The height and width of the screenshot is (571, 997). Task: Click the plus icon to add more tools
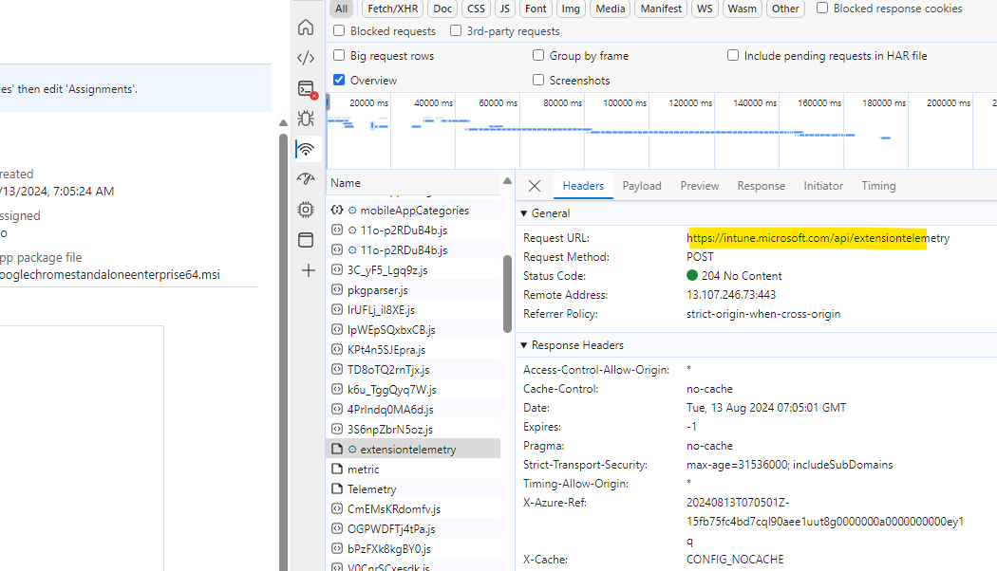(x=308, y=270)
